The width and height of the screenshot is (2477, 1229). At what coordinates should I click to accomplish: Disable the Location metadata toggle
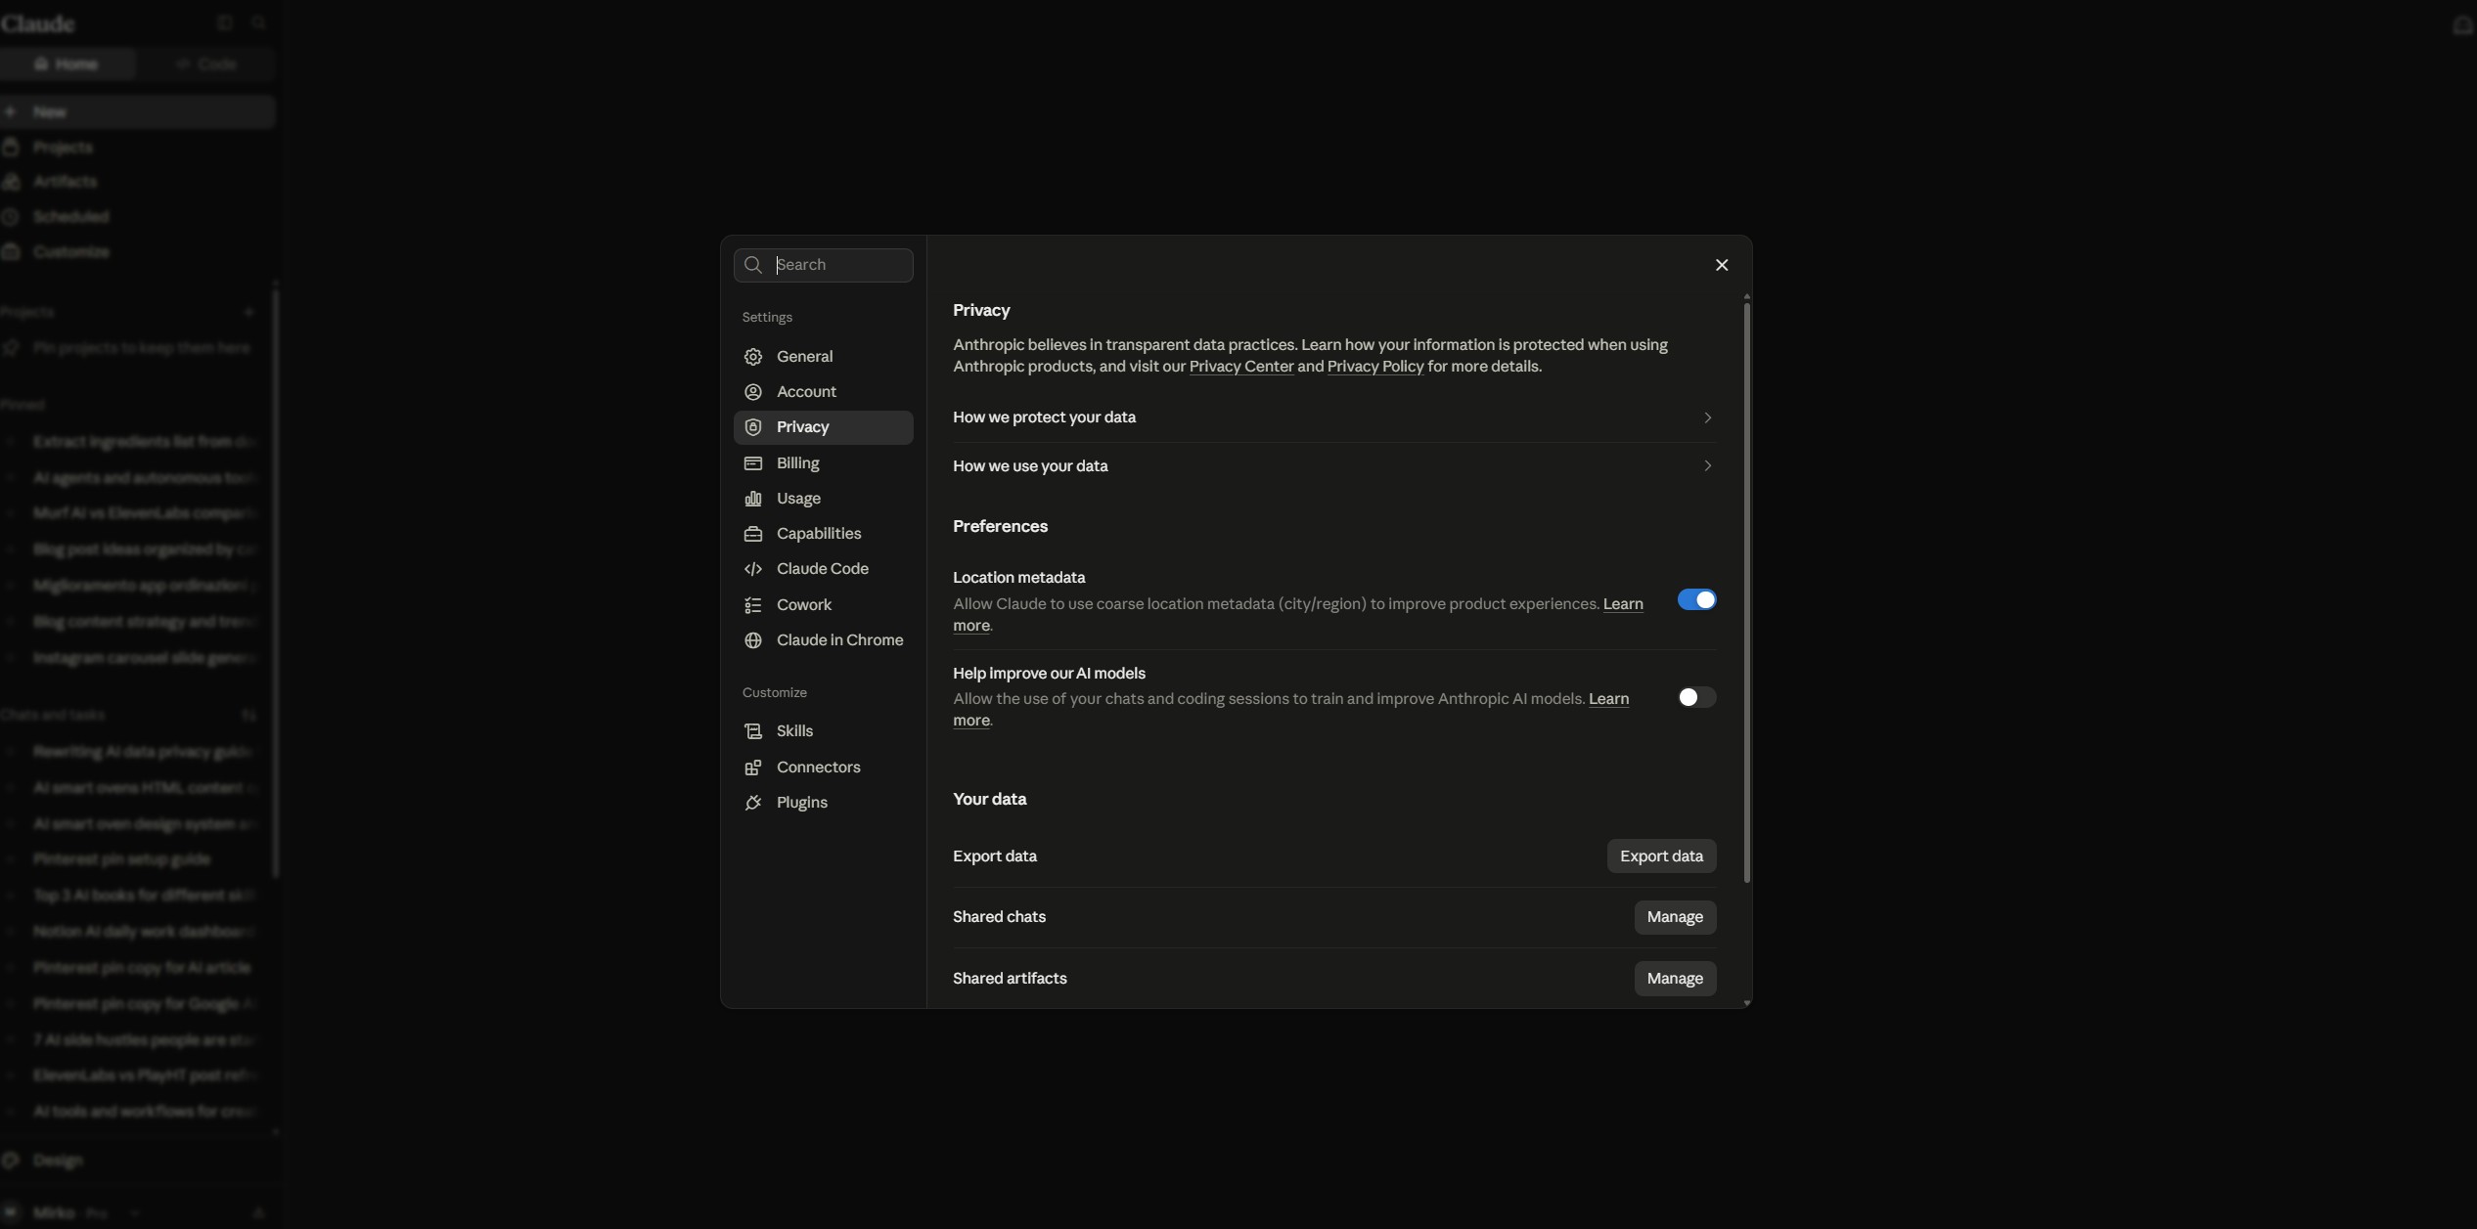pyautogui.click(x=1696, y=600)
